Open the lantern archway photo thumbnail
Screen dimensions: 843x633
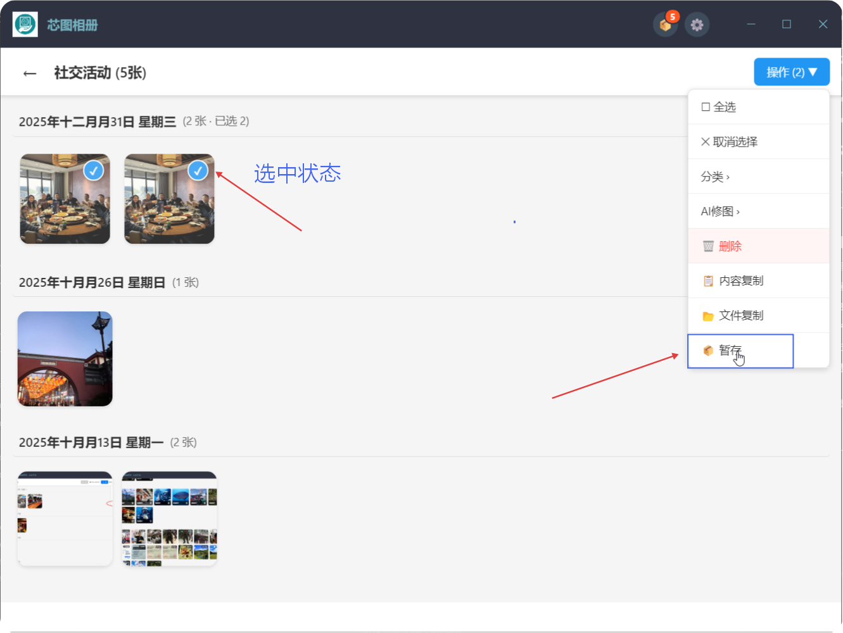point(65,358)
